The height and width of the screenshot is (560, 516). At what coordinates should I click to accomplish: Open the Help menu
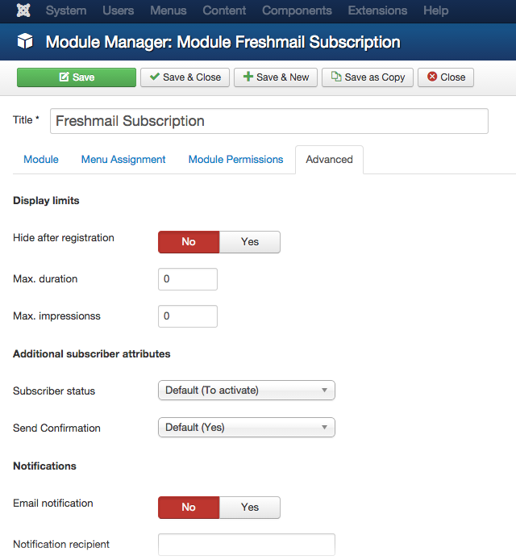(x=435, y=10)
